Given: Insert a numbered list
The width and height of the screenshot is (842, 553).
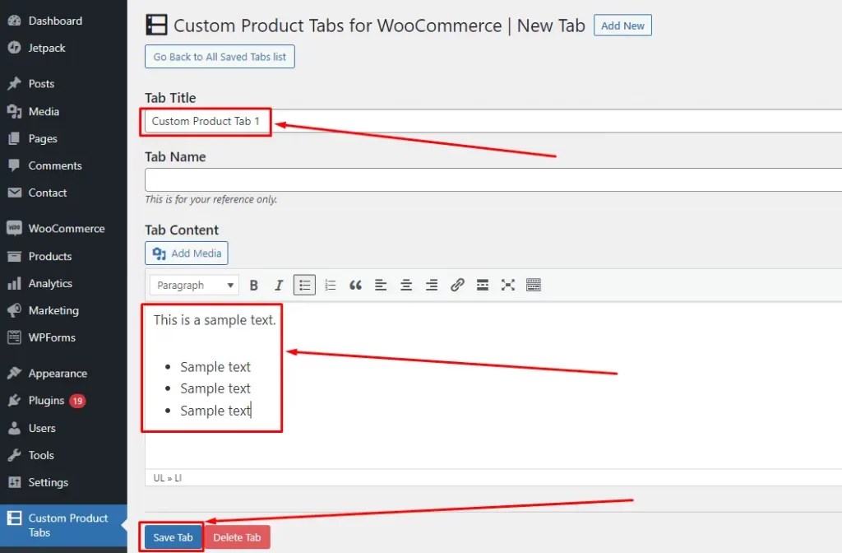Looking at the screenshot, I should pos(330,285).
